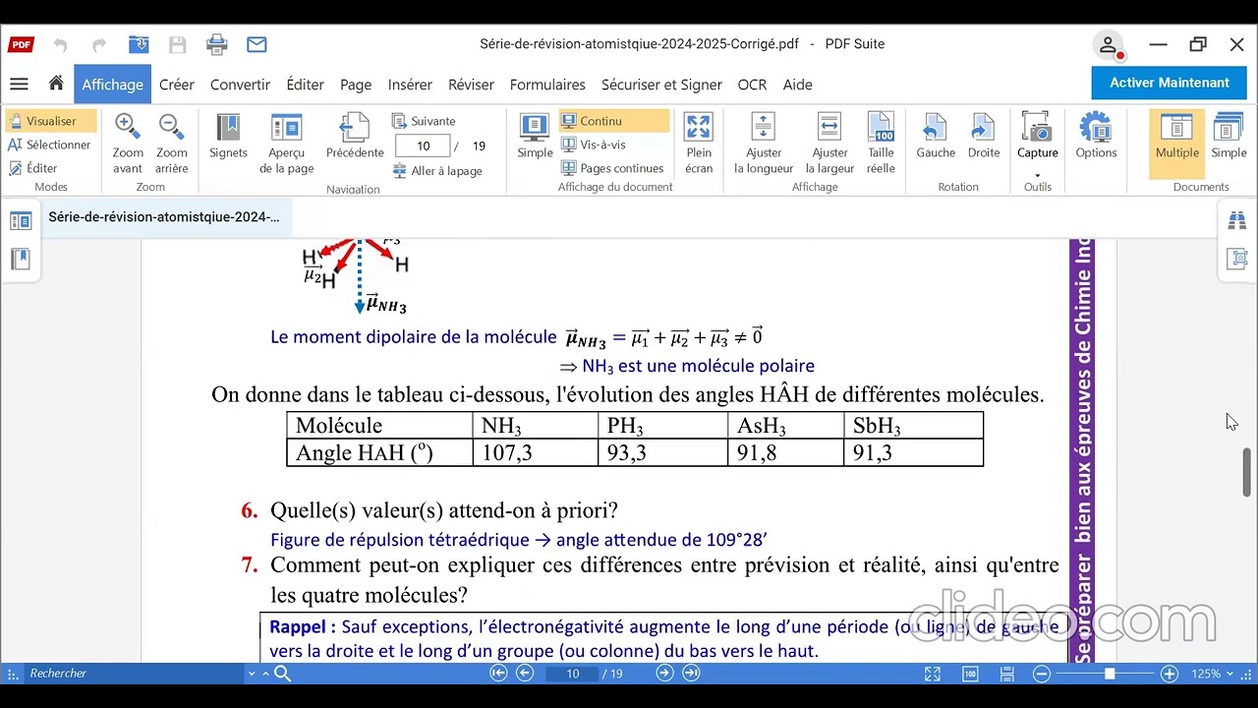Go to last page arrow
1258x708 pixels.
click(691, 674)
